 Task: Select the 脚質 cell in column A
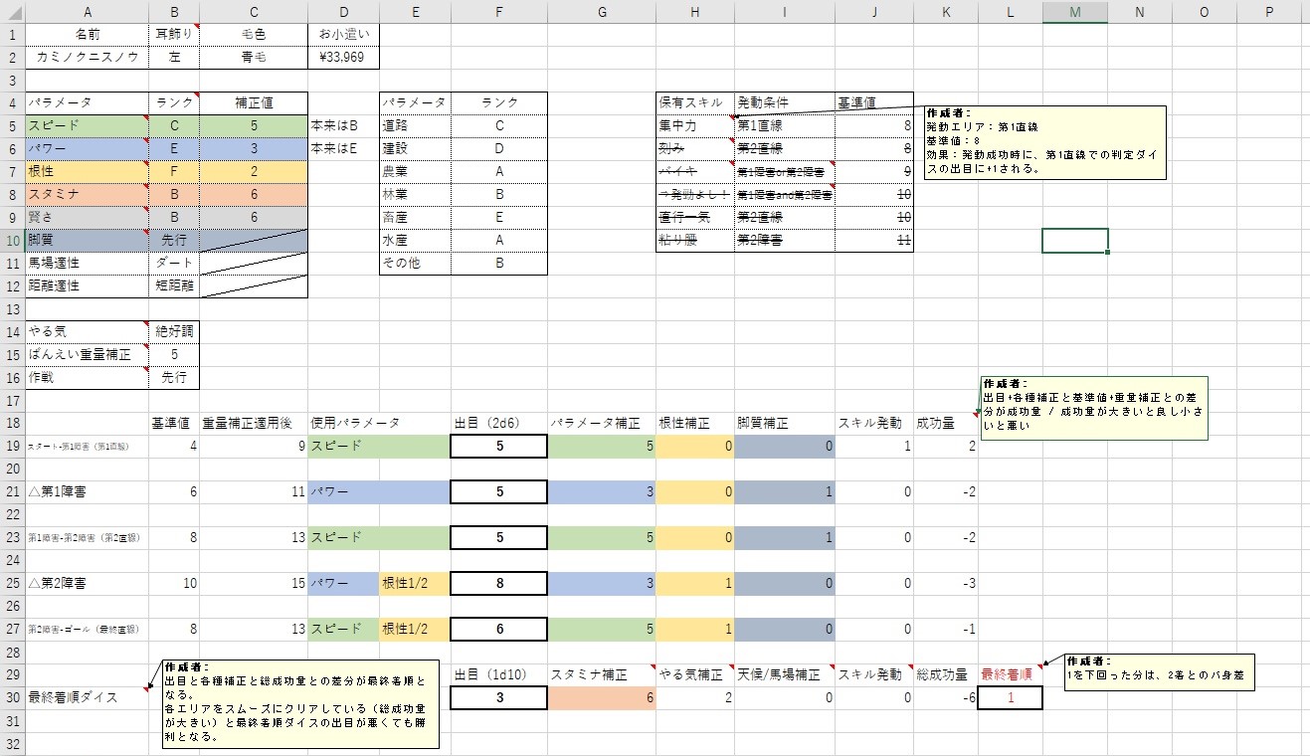tap(87, 241)
